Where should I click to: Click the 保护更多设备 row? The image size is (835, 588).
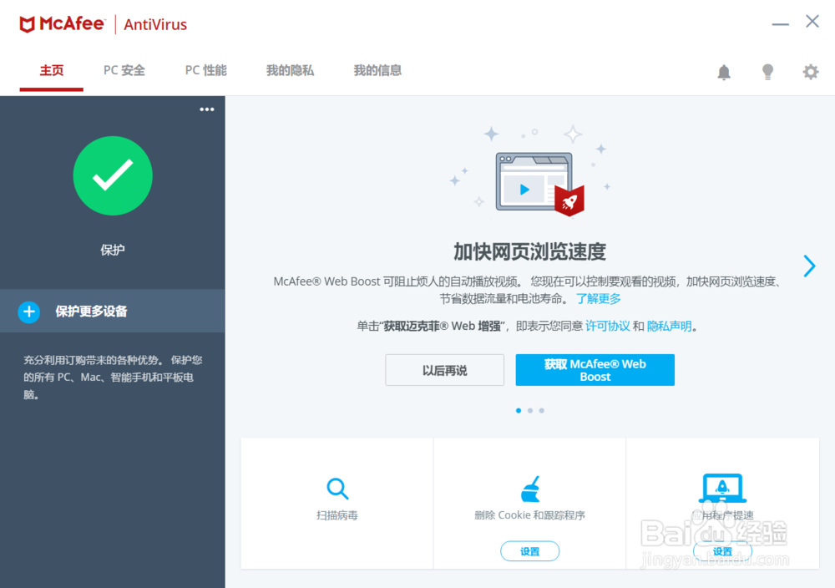point(113,311)
